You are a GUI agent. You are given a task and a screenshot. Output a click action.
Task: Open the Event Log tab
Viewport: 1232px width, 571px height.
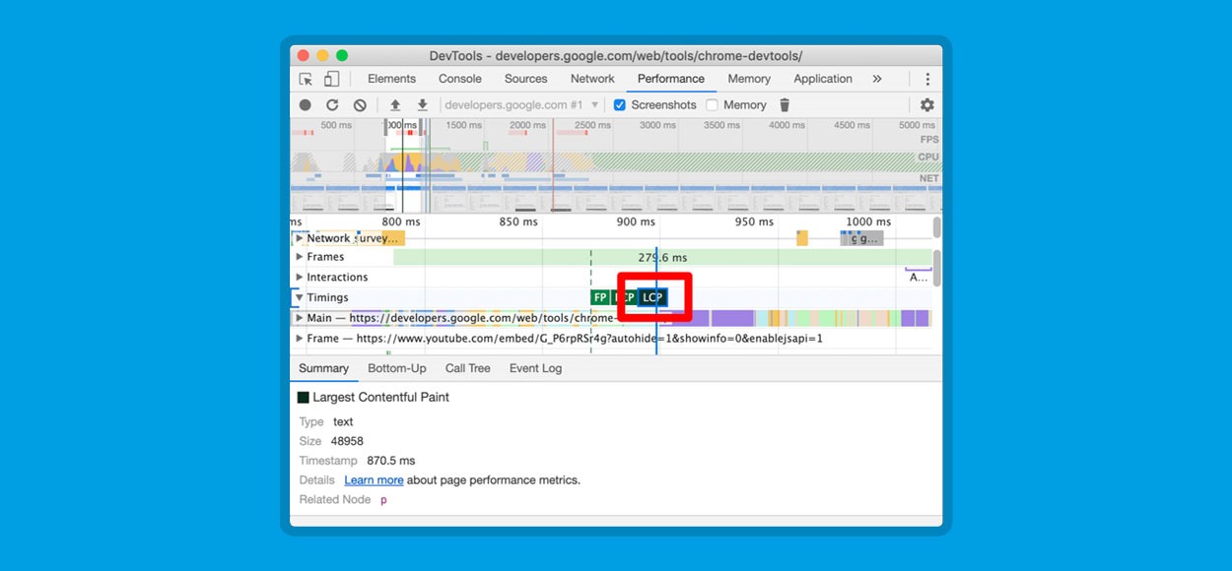535,368
